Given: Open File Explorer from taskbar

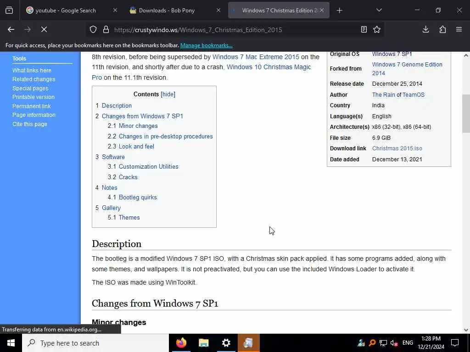Looking at the screenshot, I should tap(203, 343).
